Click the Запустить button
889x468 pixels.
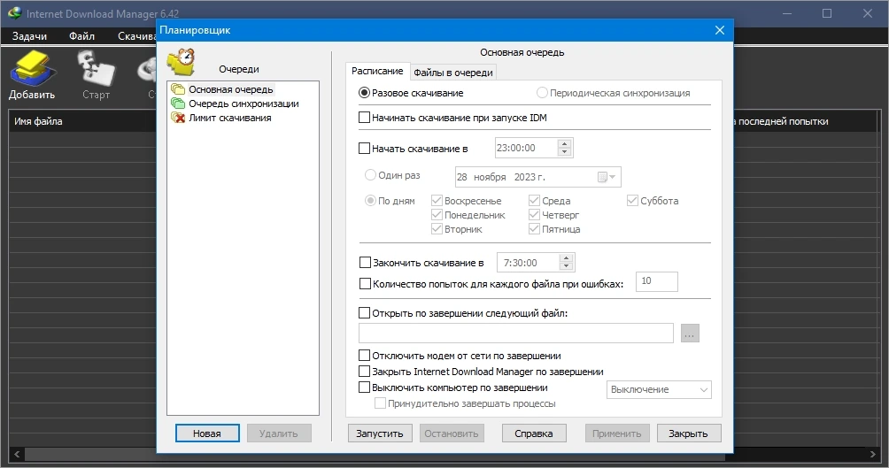379,433
